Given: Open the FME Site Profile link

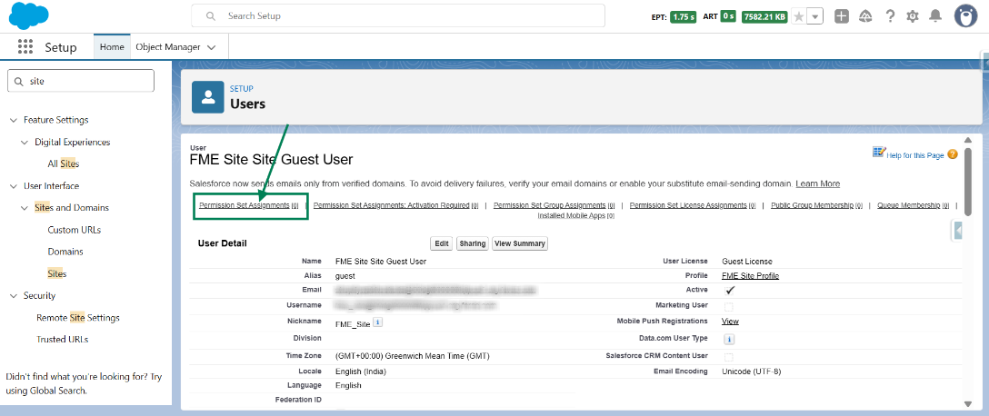Looking at the screenshot, I should 751,275.
